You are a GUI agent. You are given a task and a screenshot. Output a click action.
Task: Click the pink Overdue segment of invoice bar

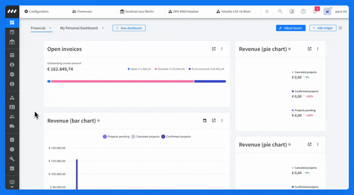[x=122, y=81]
